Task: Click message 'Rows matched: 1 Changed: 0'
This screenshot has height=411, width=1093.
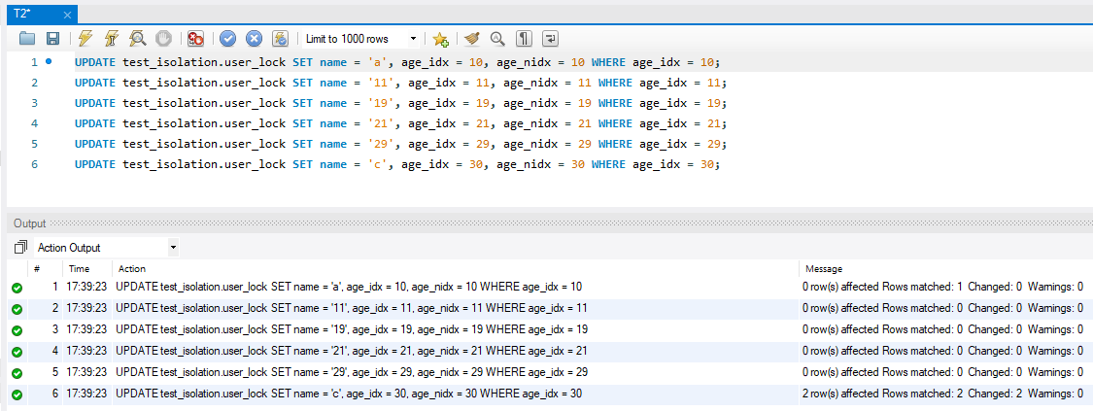Action: [952, 287]
